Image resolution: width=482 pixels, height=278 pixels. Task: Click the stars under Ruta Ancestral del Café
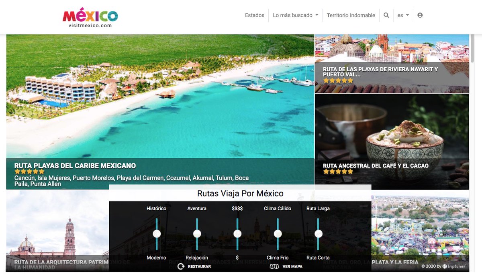tap(338, 171)
